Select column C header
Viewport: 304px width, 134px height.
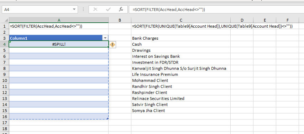[181, 20]
